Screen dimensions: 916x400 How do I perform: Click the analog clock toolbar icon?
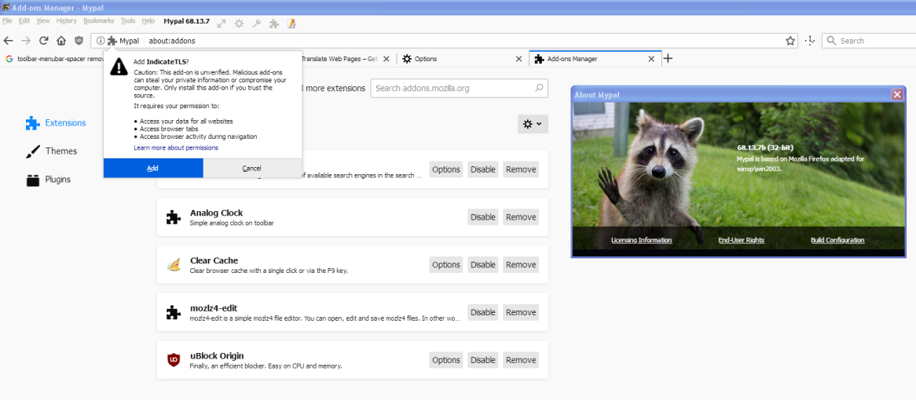coord(809,41)
